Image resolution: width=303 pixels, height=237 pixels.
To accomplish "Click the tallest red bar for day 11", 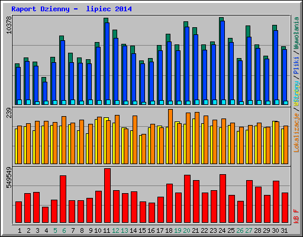I will [107, 196].
